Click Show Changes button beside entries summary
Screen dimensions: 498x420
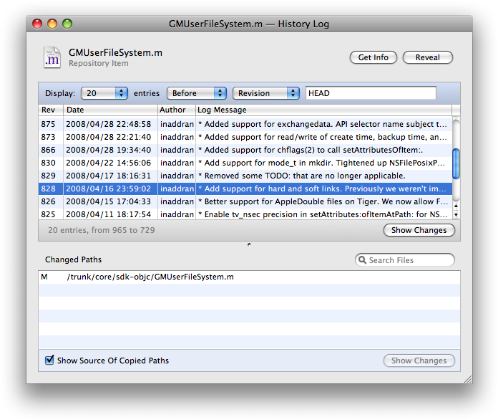[419, 230]
